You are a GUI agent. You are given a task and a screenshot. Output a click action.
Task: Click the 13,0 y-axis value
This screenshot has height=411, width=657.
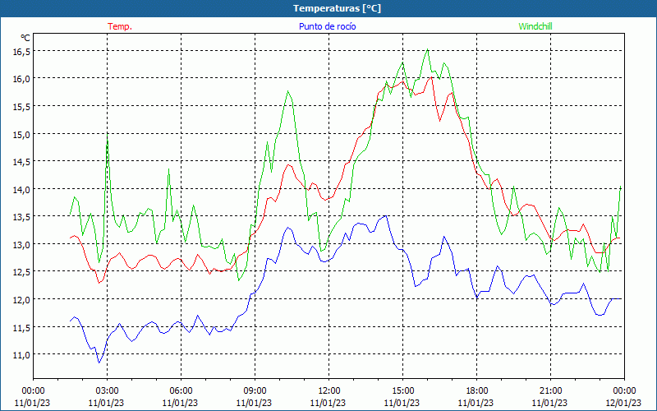(21, 244)
